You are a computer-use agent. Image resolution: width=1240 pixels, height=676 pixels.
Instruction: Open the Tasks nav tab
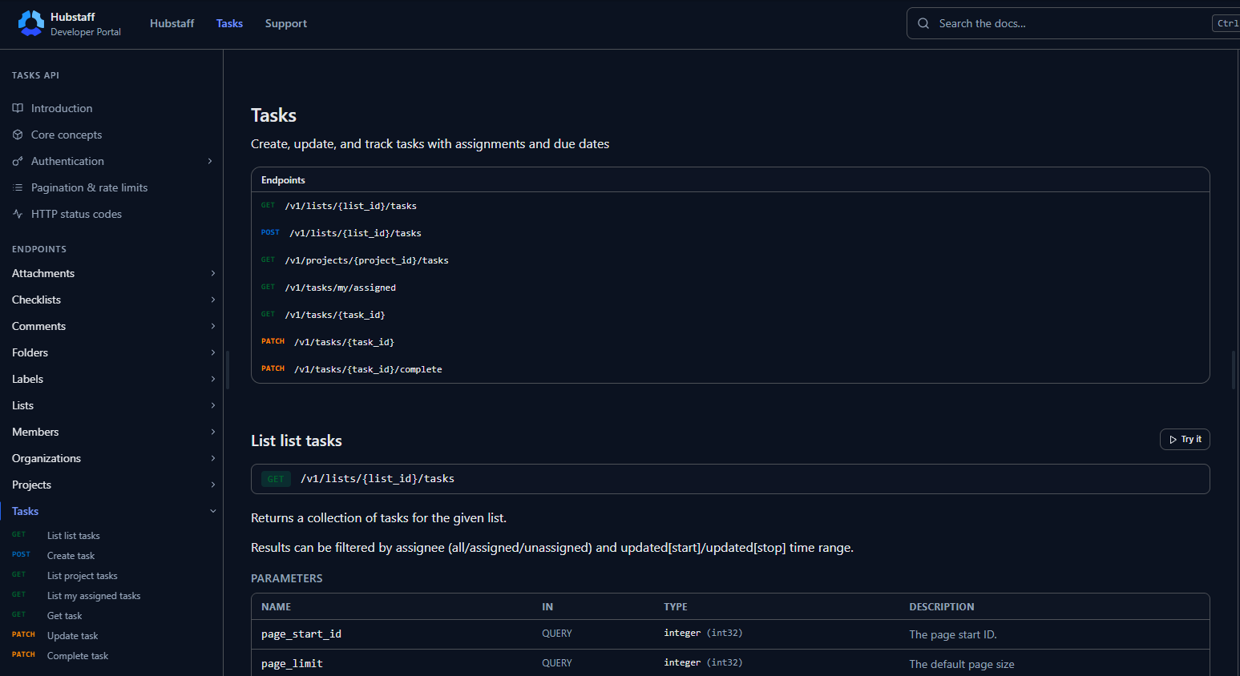229,23
